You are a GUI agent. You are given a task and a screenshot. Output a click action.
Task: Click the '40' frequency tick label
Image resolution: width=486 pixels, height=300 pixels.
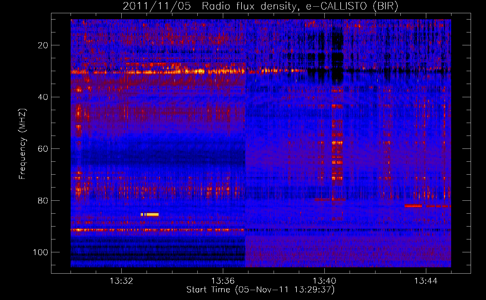point(43,97)
